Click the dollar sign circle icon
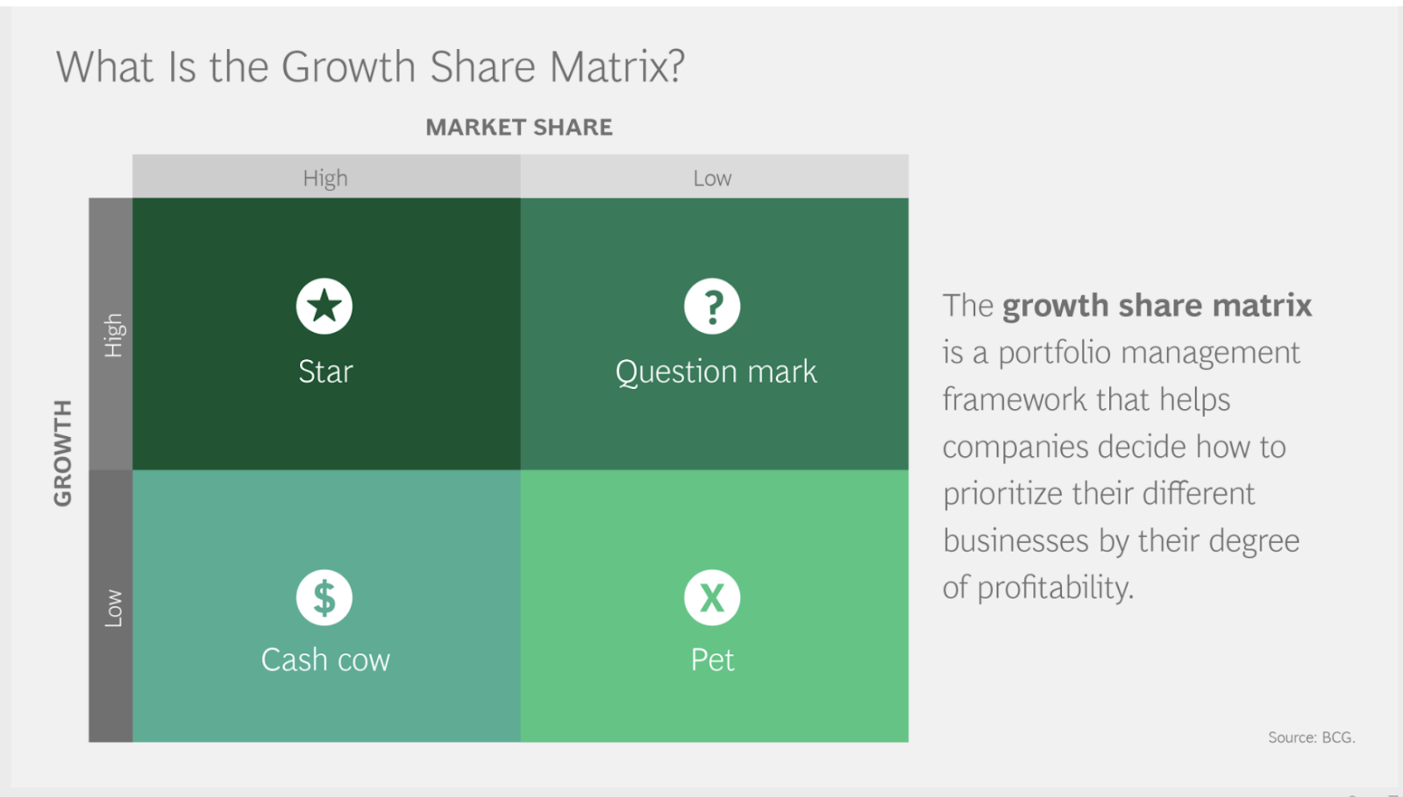Screen dimensions: 1403x797 pyautogui.click(x=324, y=598)
